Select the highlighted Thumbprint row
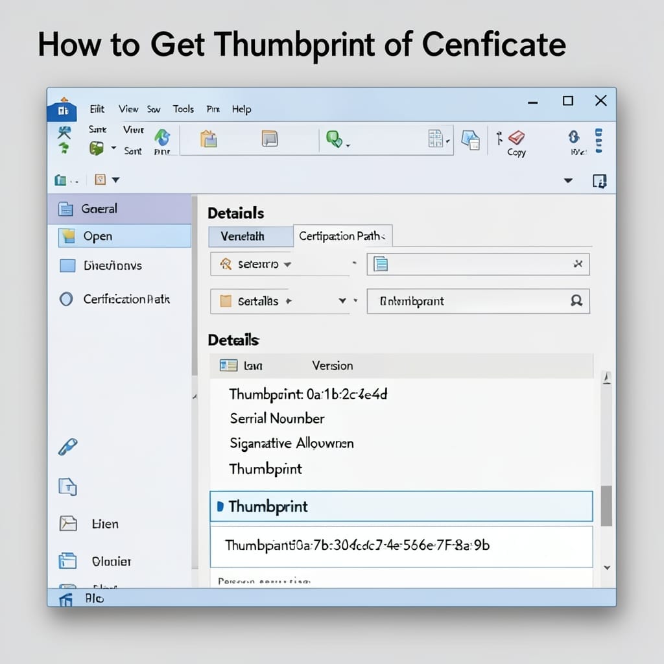Image resolution: width=664 pixels, height=664 pixels. [x=401, y=506]
